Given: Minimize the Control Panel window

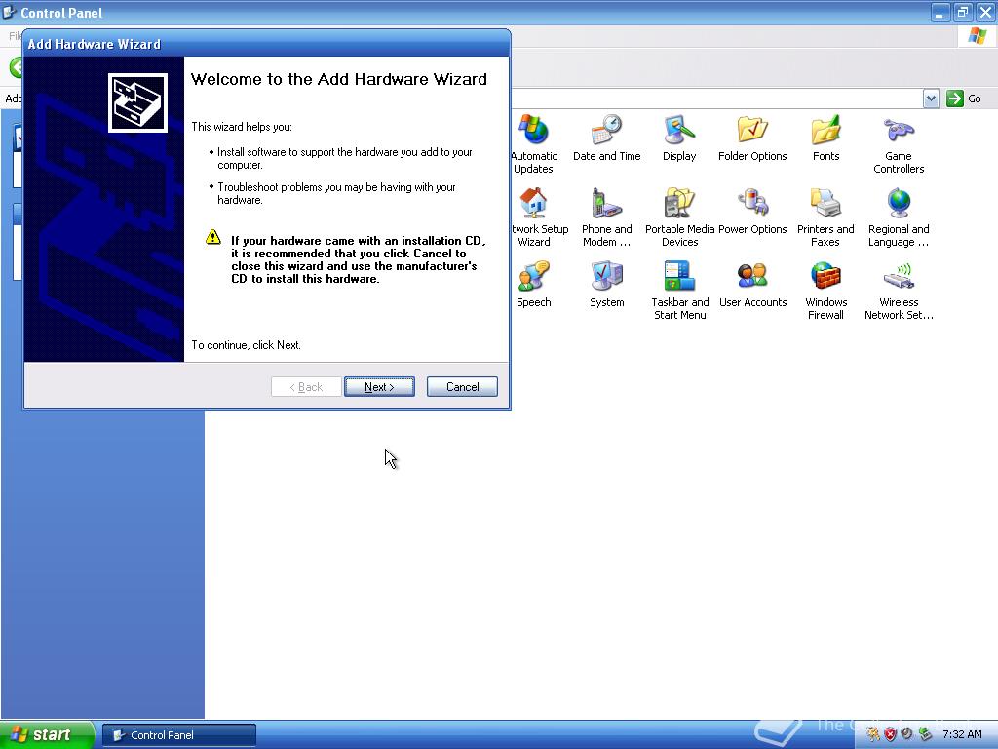Looking at the screenshot, I should (x=940, y=12).
